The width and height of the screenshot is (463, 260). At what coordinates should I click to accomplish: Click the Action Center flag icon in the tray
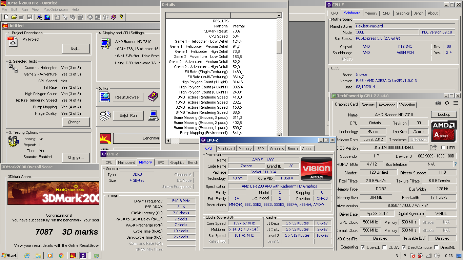[413, 256]
